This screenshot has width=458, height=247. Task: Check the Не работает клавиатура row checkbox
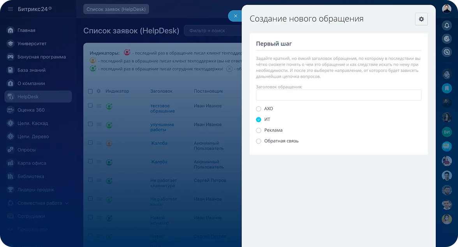[x=90, y=180]
